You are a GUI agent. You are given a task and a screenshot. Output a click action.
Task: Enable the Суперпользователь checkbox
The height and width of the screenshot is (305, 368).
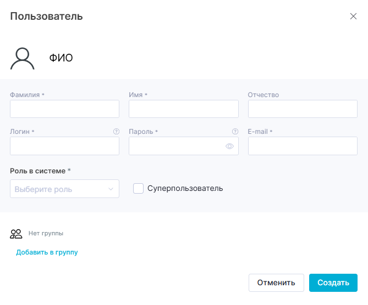[139, 189]
